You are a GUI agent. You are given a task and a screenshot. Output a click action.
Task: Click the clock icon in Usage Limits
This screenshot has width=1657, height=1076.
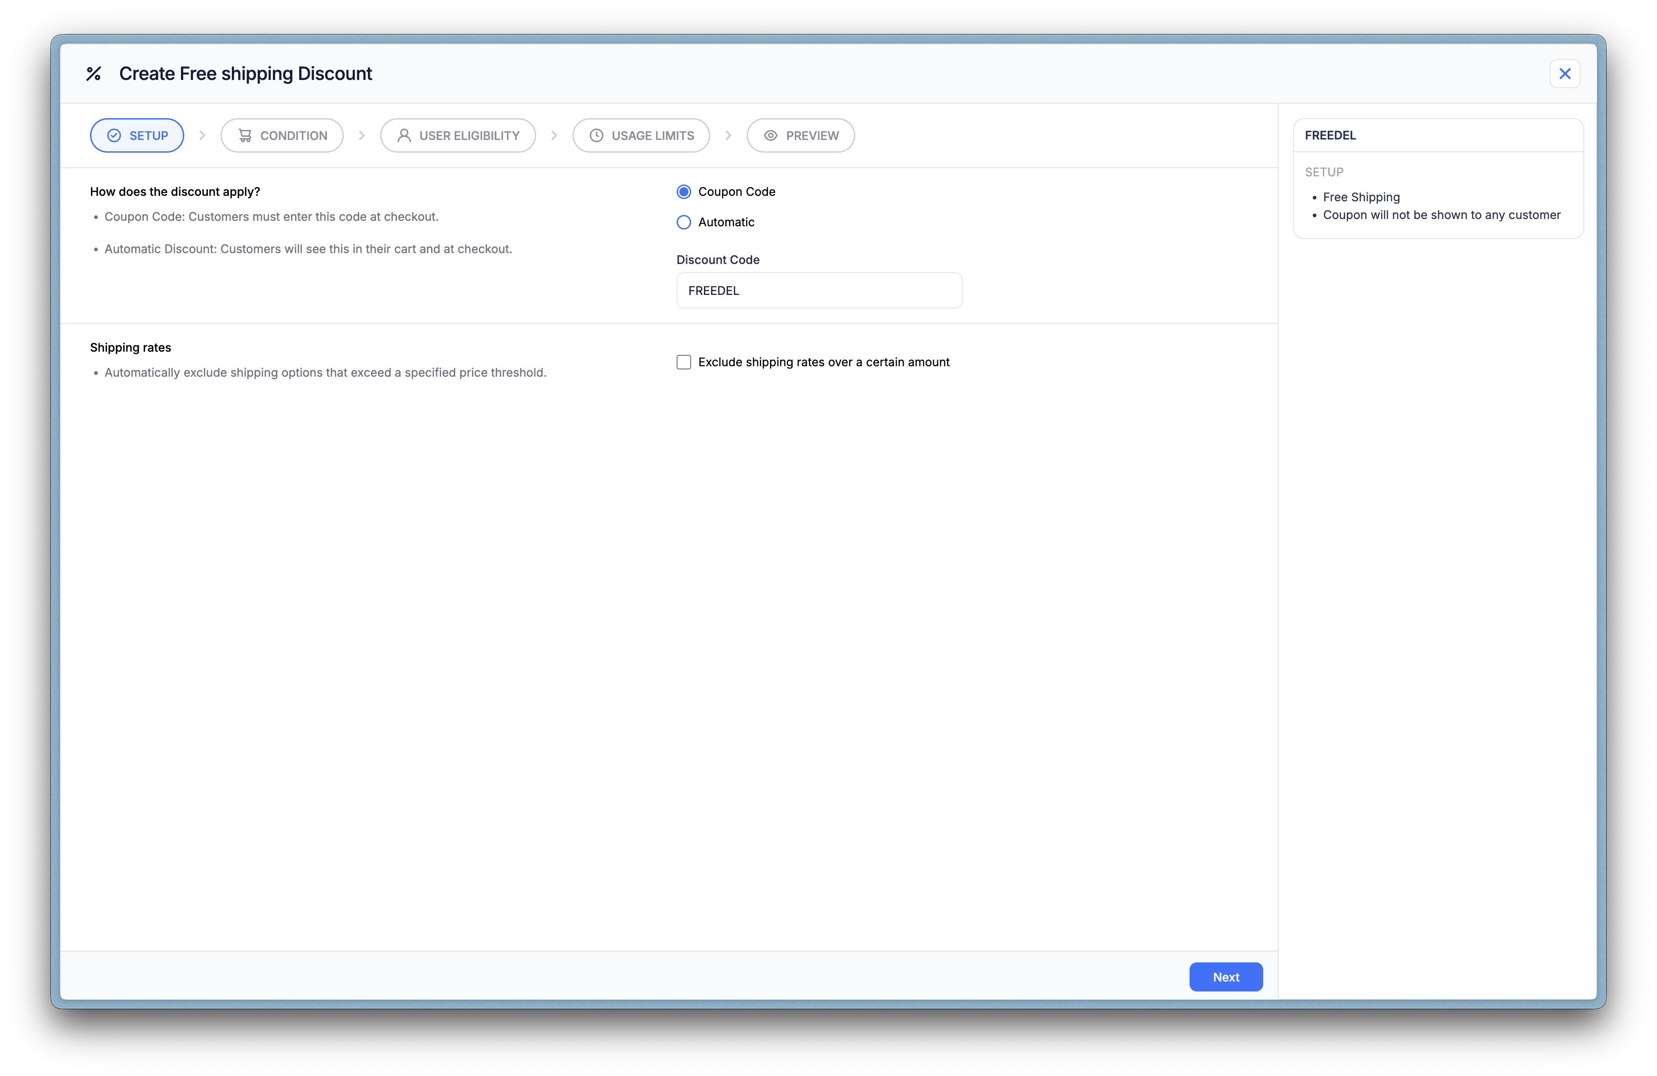[597, 135]
